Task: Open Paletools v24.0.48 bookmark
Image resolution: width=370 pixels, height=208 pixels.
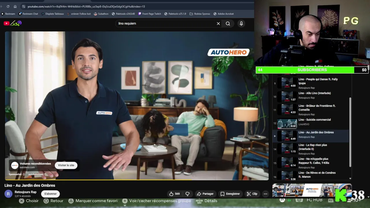Action: coord(123,14)
